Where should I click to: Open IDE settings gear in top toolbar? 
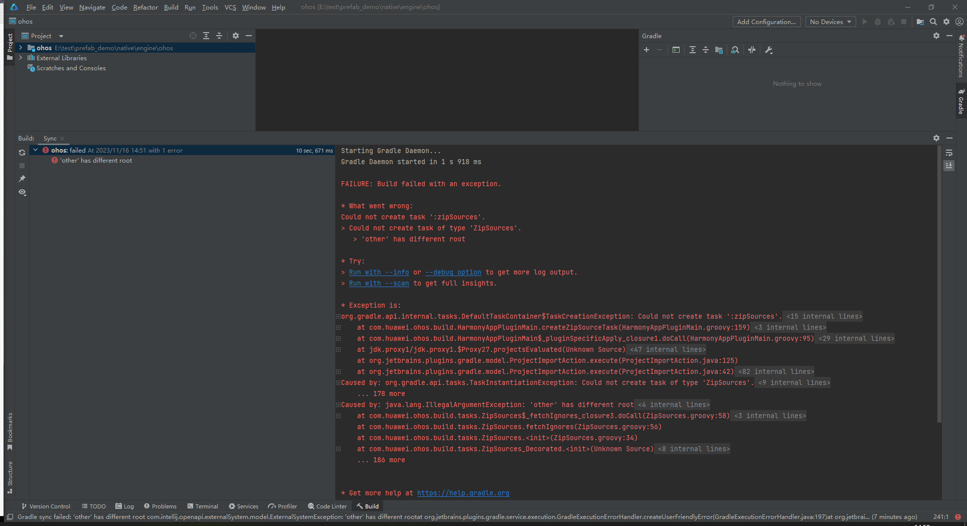[946, 22]
